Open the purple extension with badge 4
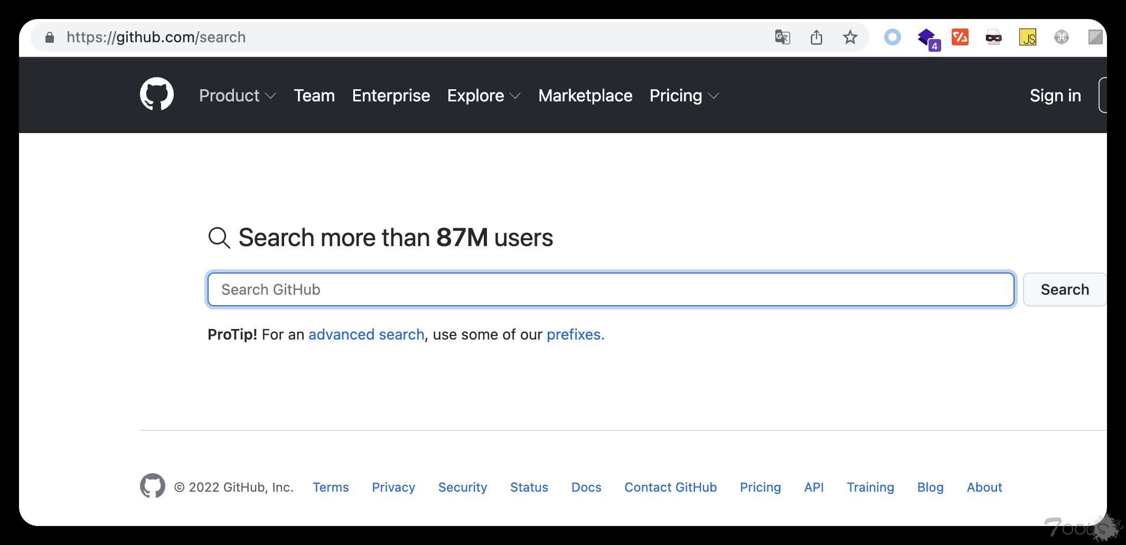1126x545 pixels. pos(928,39)
